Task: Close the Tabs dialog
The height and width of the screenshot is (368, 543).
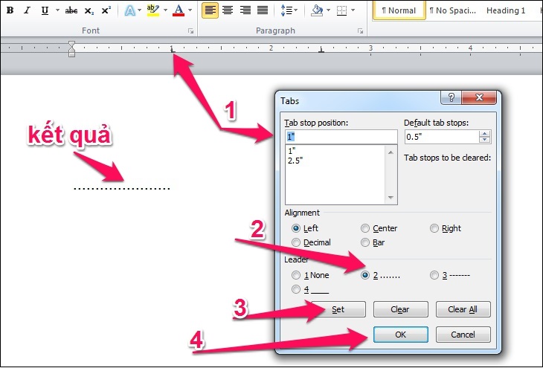Action: [x=479, y=97]
